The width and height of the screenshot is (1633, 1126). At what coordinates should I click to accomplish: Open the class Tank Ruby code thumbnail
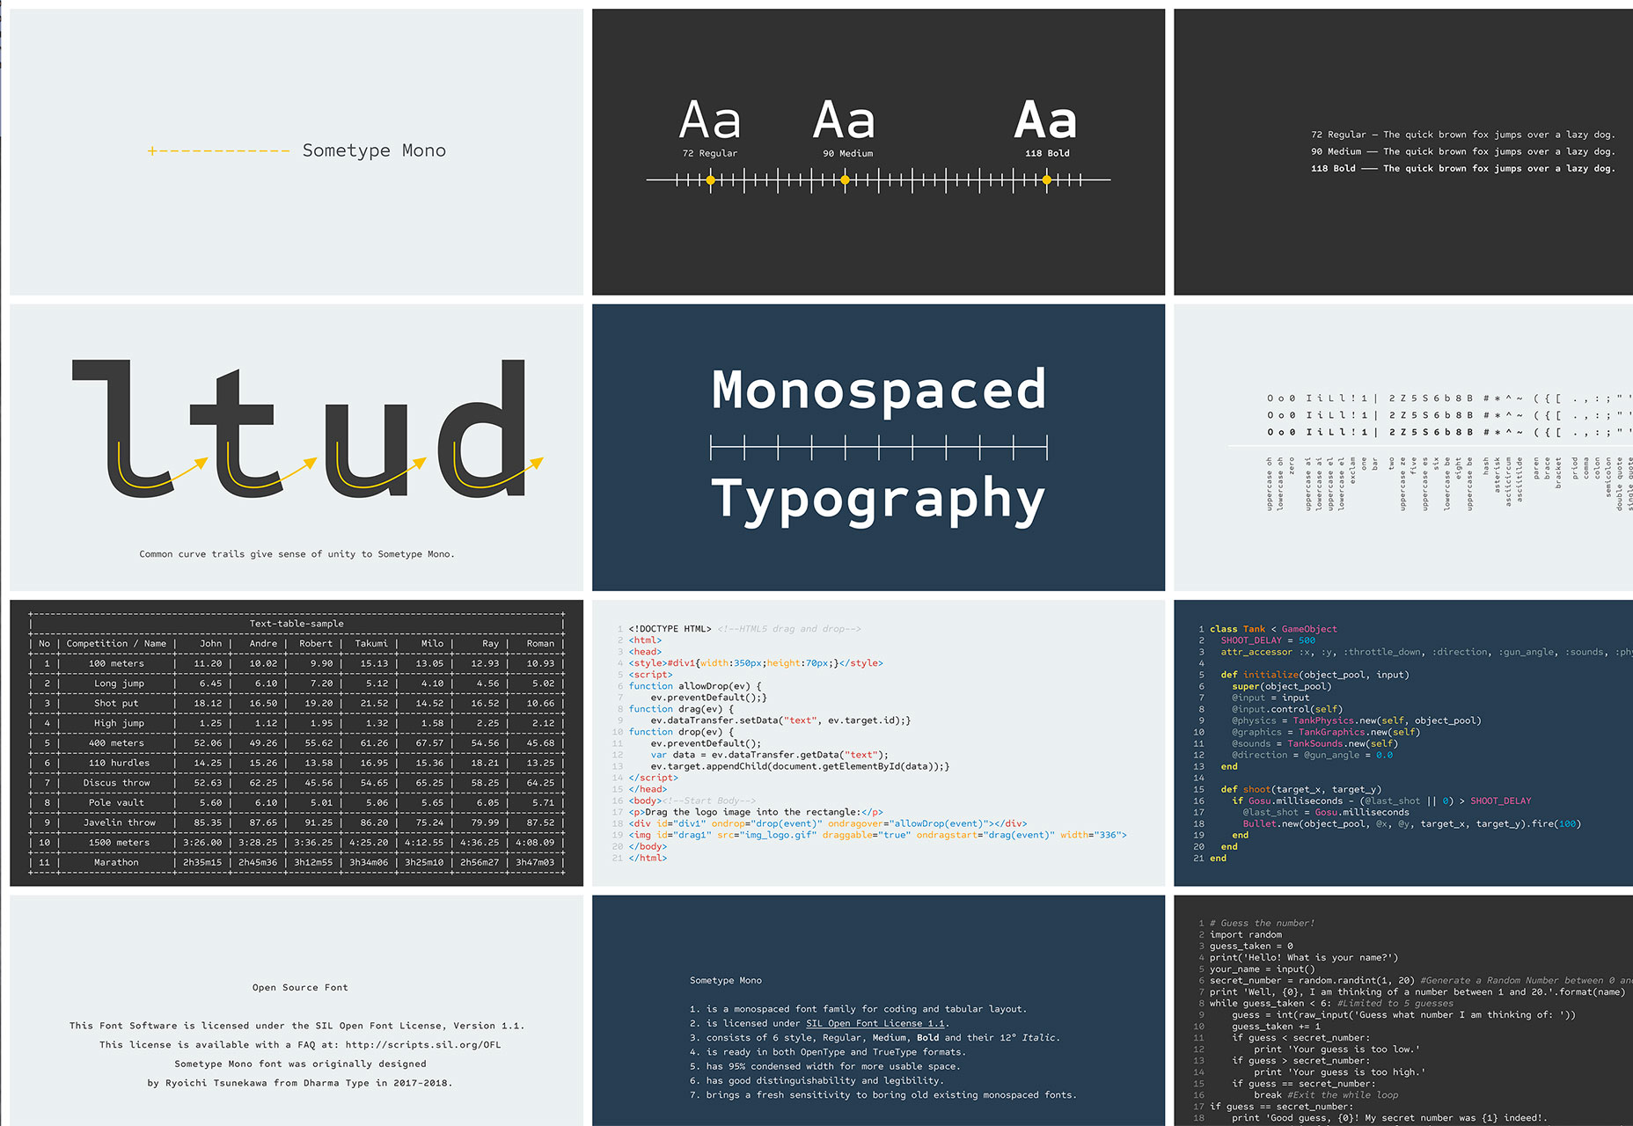[x=1403, y=743]
